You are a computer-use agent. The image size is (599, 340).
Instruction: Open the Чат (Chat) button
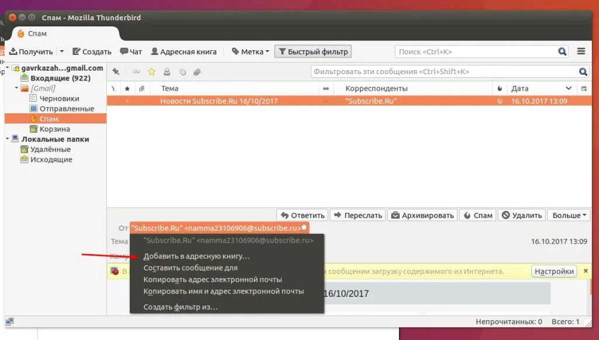coord(131,51)
